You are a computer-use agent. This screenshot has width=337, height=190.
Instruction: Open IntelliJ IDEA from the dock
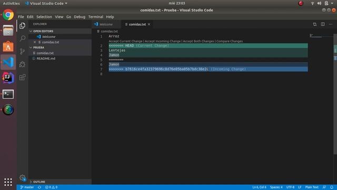click(x=8, y=78)
